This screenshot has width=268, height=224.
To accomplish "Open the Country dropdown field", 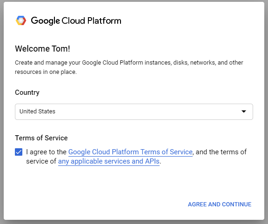I will click(134, 112).
